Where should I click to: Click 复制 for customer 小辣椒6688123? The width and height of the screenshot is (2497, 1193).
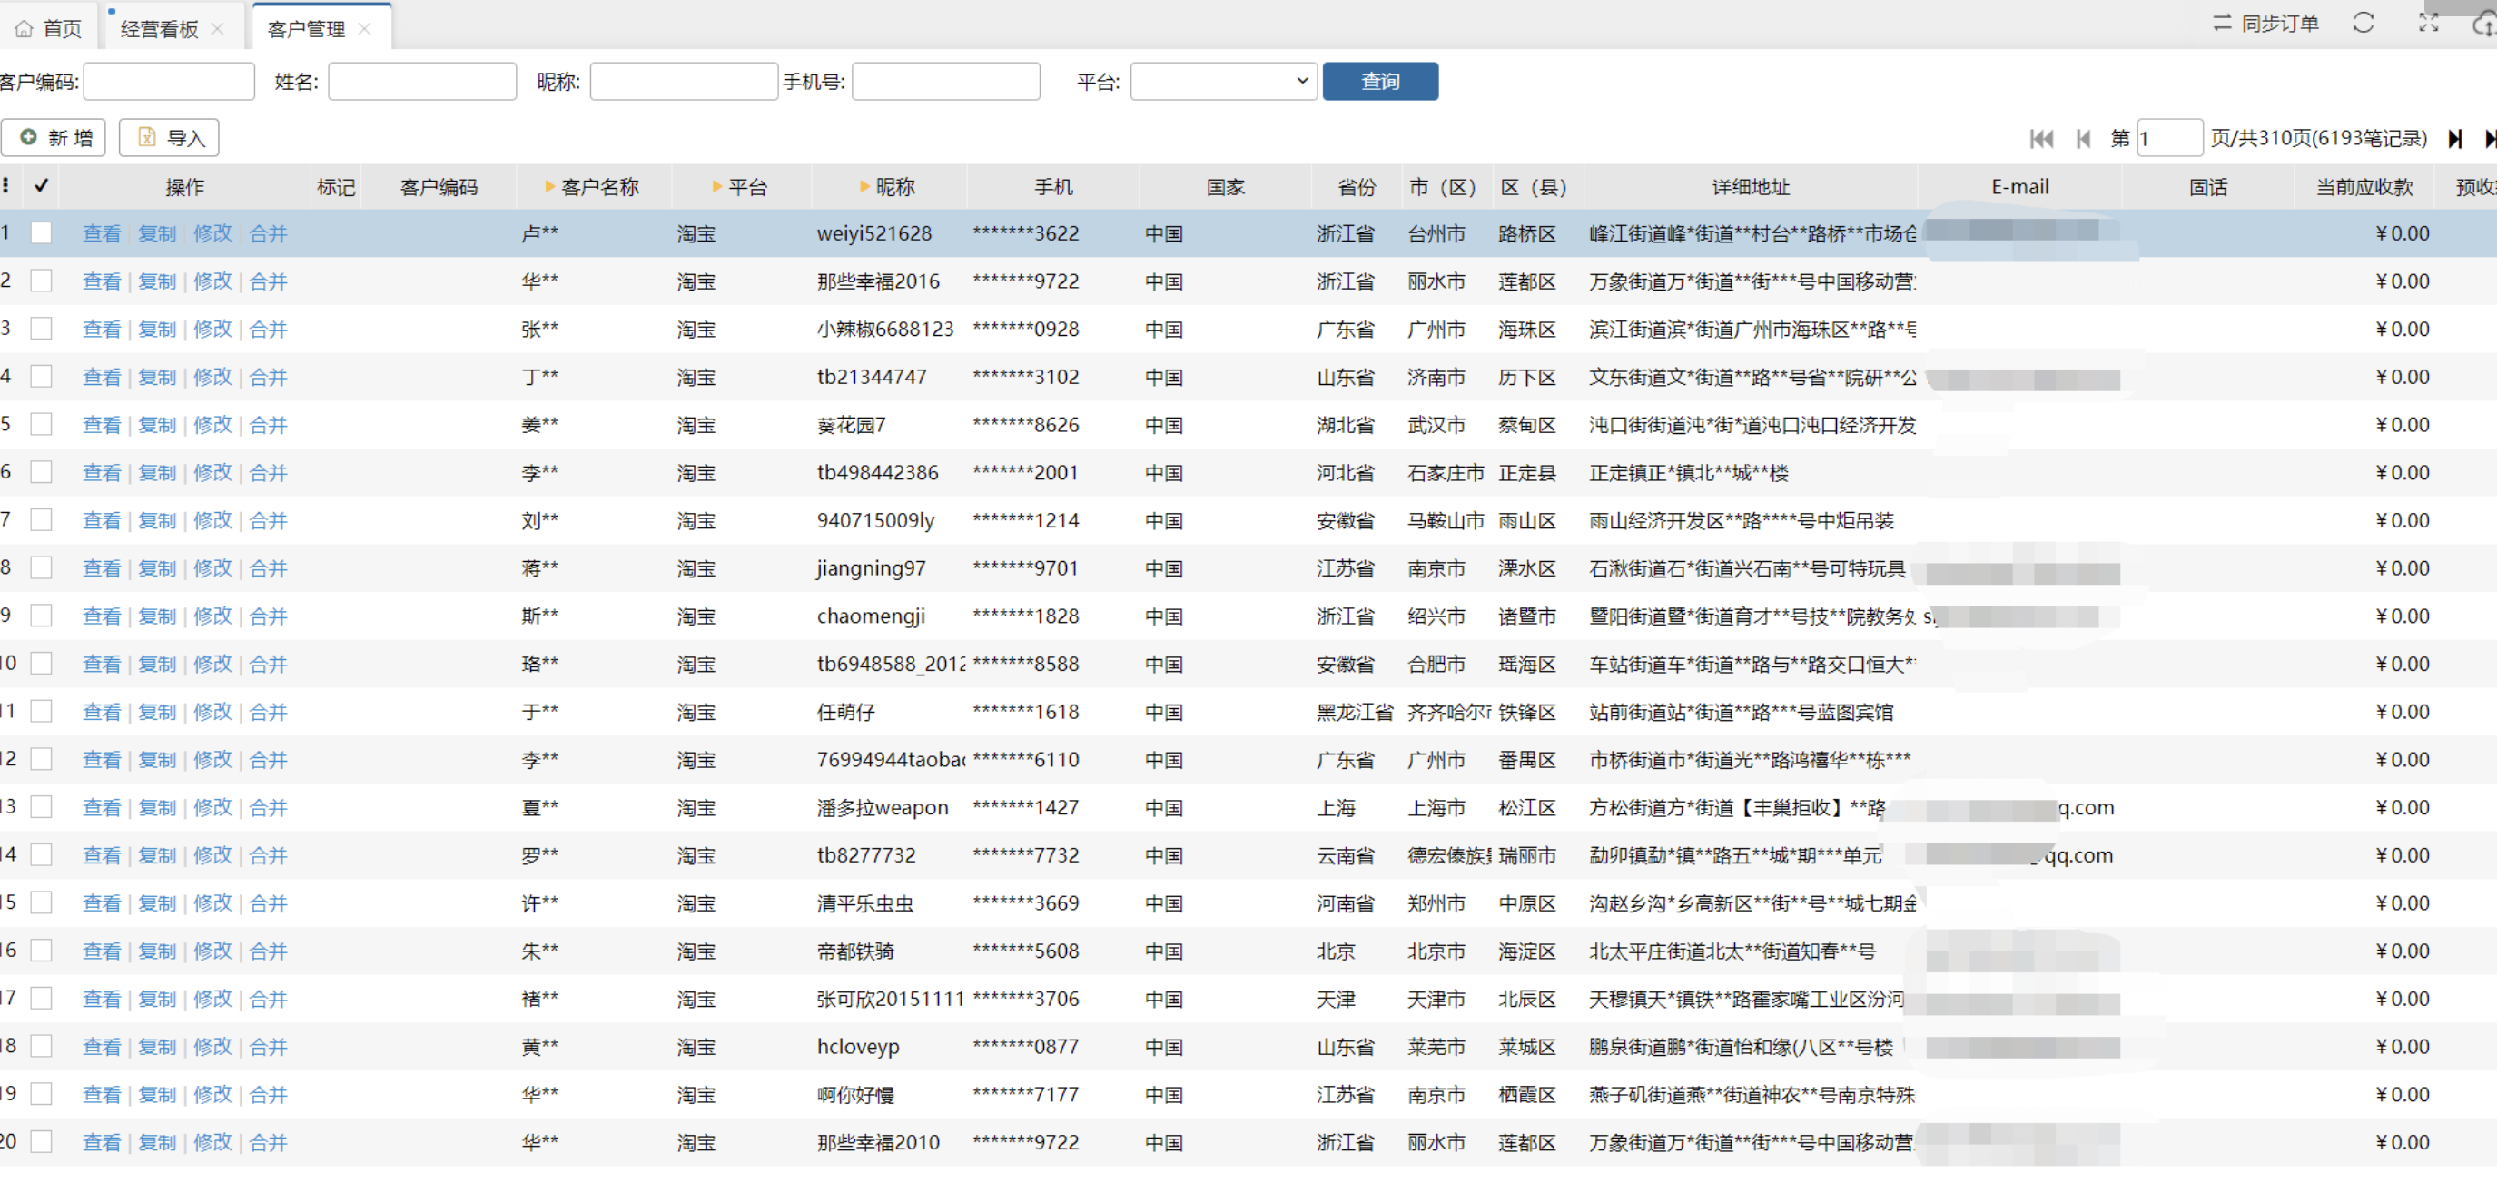coord(157,330)
